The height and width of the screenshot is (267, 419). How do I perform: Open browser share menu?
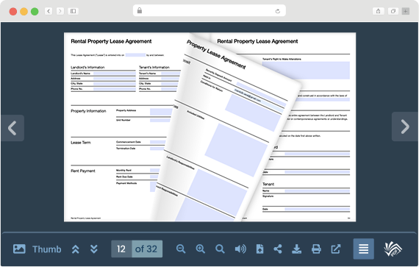pos(378,11)
